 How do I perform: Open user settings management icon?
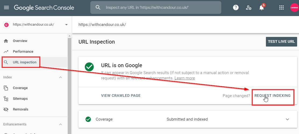point(249,7)
